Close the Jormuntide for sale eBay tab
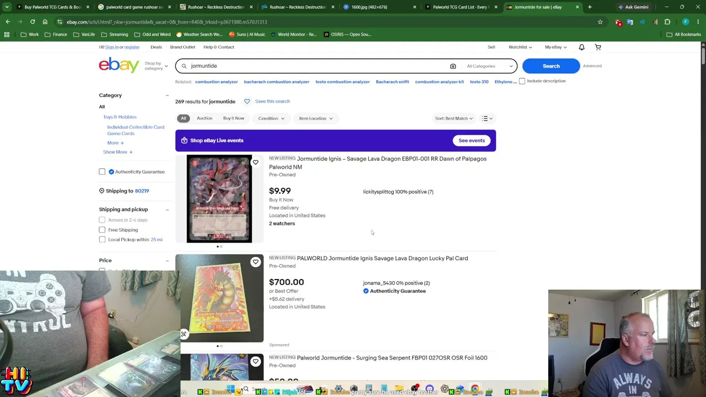Screen dimensions: 706x397 [577, 7]
